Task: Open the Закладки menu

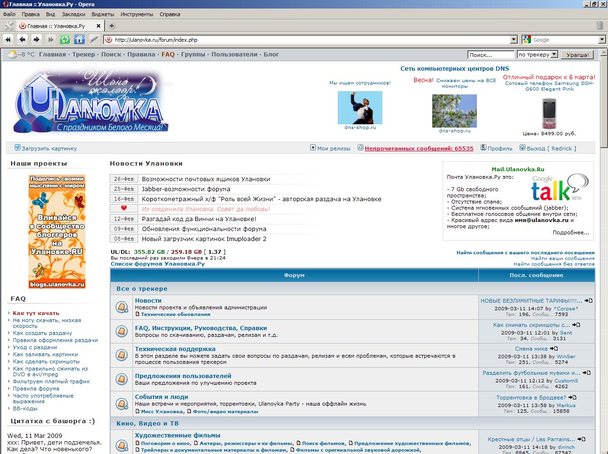Action: pos(74,14)
